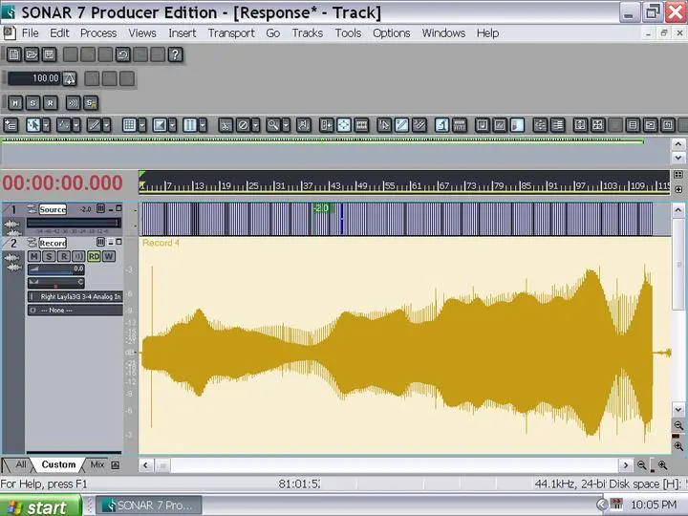Click the bus pane list icon in toolbar
This screenshot has width=688, height=516.
pos(558,125)
